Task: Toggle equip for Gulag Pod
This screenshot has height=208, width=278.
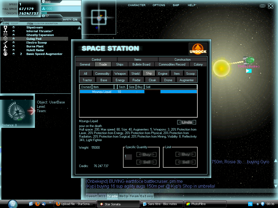Action: (14, 39)
